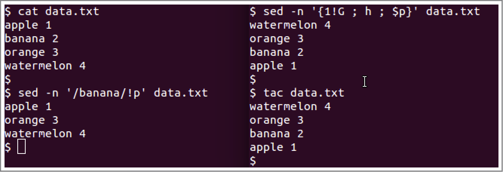Click 'banana 2' in the left pane
Screen dimensions: 503x172
[32, 38]
